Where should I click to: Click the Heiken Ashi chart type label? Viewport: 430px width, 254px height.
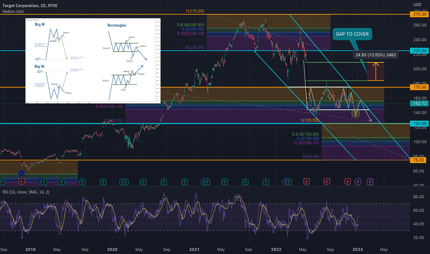point(13,12)
